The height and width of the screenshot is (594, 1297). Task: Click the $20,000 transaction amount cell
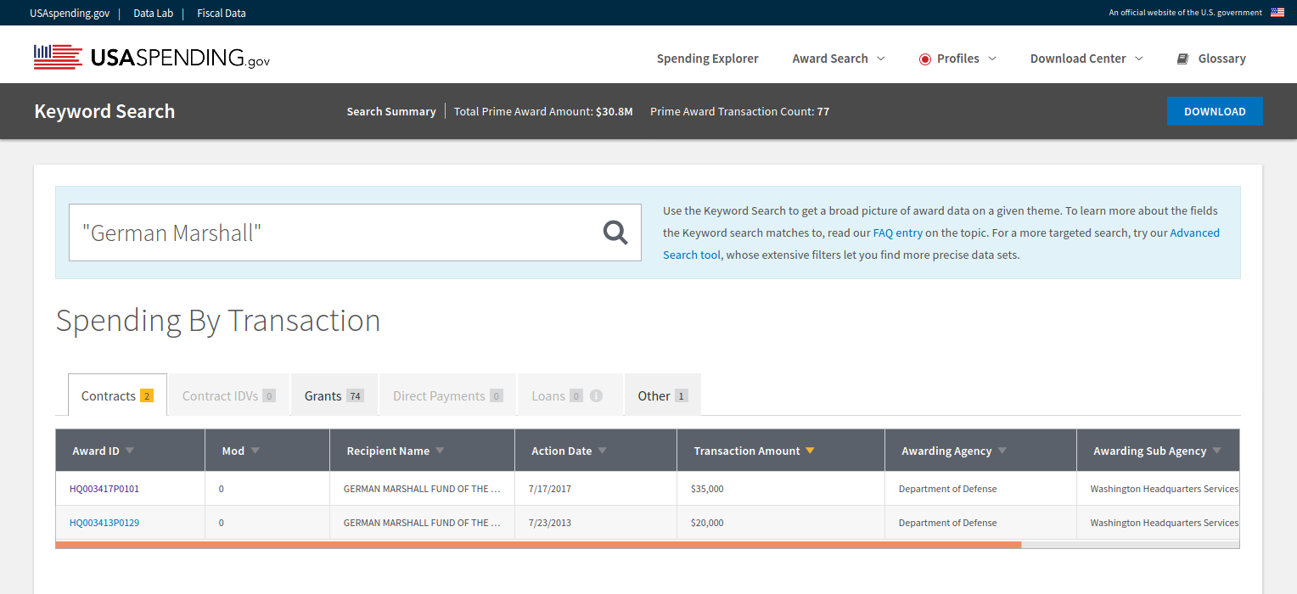(x=781, y=523)
